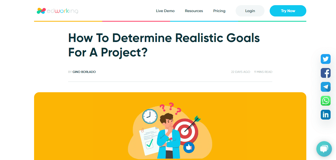The width and height of the screenshot is (336, 160).
Task: Share article on Facebook
Action: click(326, 73)
